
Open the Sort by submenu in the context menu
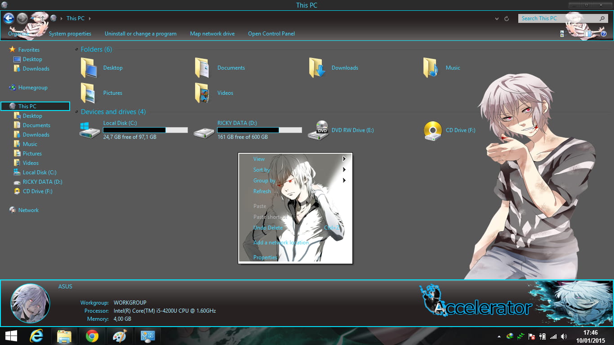(262, 170)
